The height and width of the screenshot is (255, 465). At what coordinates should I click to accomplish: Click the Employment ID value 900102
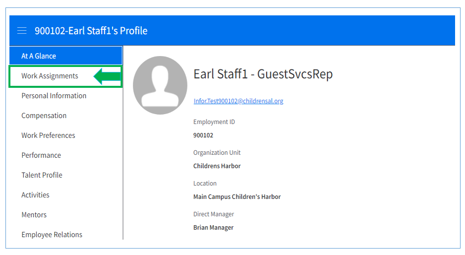203,135
